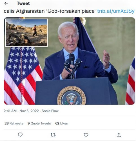Screen dimensions: 136x141
Task: Open the main tweet photo at podium
Action: point(70,61)
